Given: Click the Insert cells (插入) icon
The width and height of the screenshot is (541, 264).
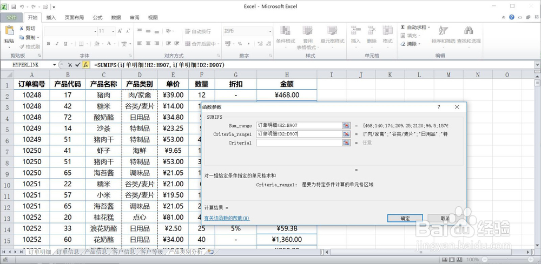Looking at the screenshot, I should click(356, 31).
